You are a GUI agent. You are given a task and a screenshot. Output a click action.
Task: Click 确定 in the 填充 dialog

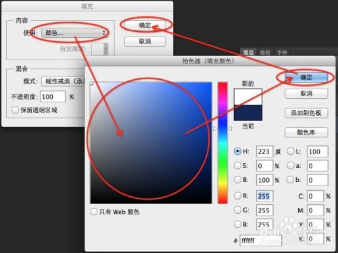pyautogui.click(x=145, y=25)
